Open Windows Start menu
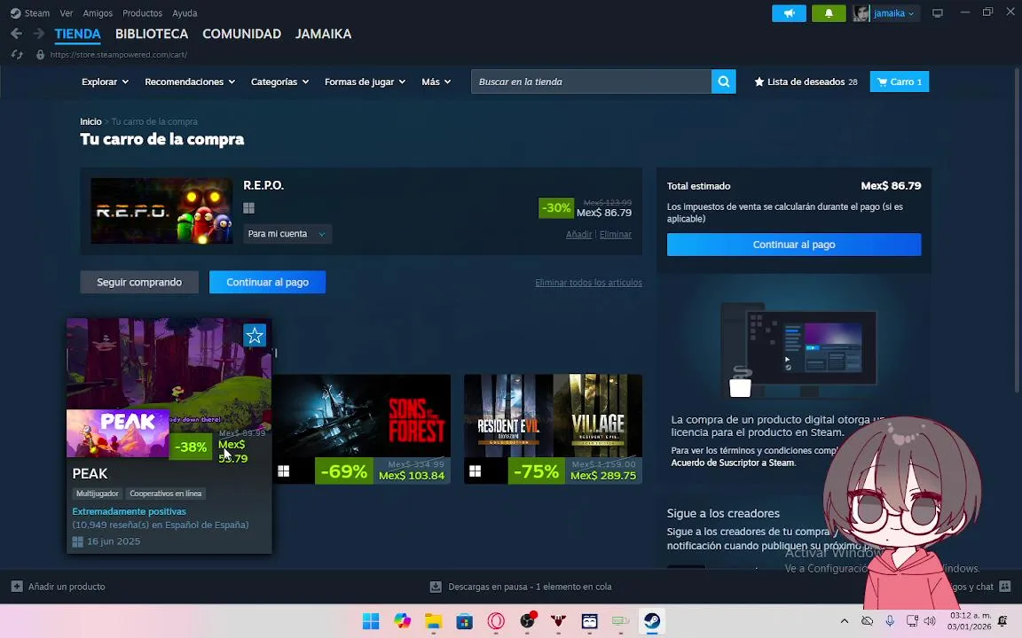The width and height of the screenshot is (1022, 638). 371,621
